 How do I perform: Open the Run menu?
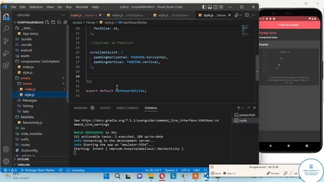(x=69, y=7)
